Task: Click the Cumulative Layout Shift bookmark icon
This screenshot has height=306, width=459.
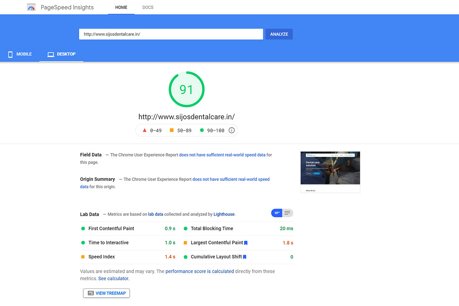Action: tap(245, 257)
